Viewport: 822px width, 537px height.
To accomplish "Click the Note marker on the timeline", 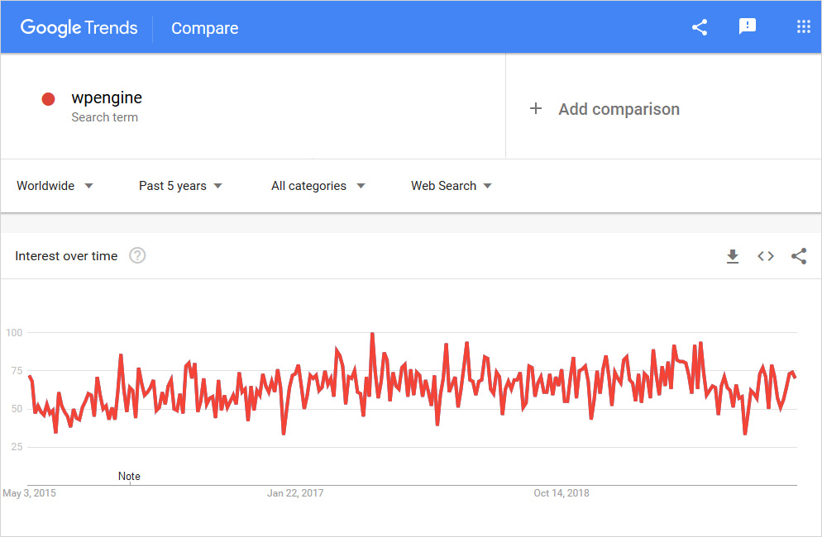I will point(129,477).
